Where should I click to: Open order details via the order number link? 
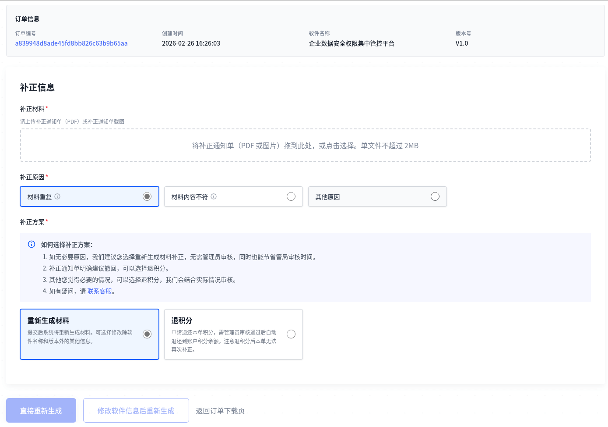click(71, 43)
